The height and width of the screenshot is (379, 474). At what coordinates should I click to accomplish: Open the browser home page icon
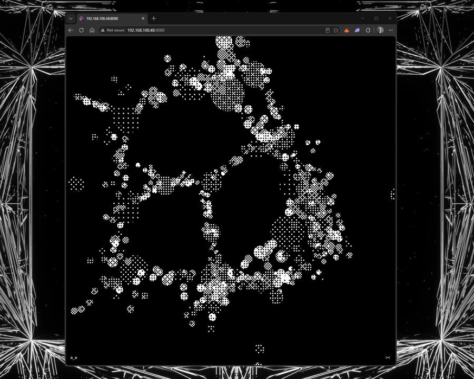92,30
